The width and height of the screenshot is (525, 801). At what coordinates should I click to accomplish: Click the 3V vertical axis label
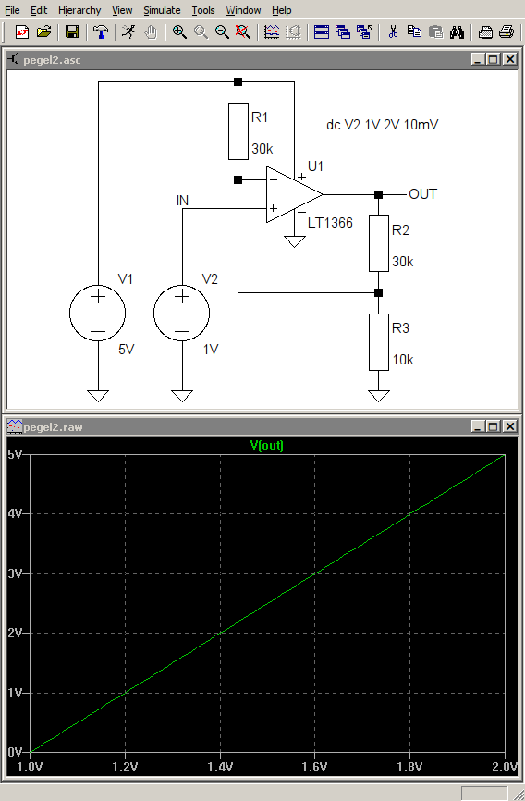[x=16, y=573]
